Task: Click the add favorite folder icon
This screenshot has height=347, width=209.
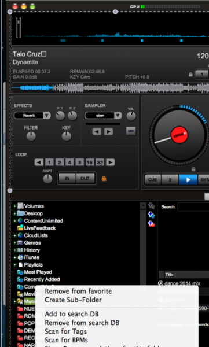Action: [151, 206]
